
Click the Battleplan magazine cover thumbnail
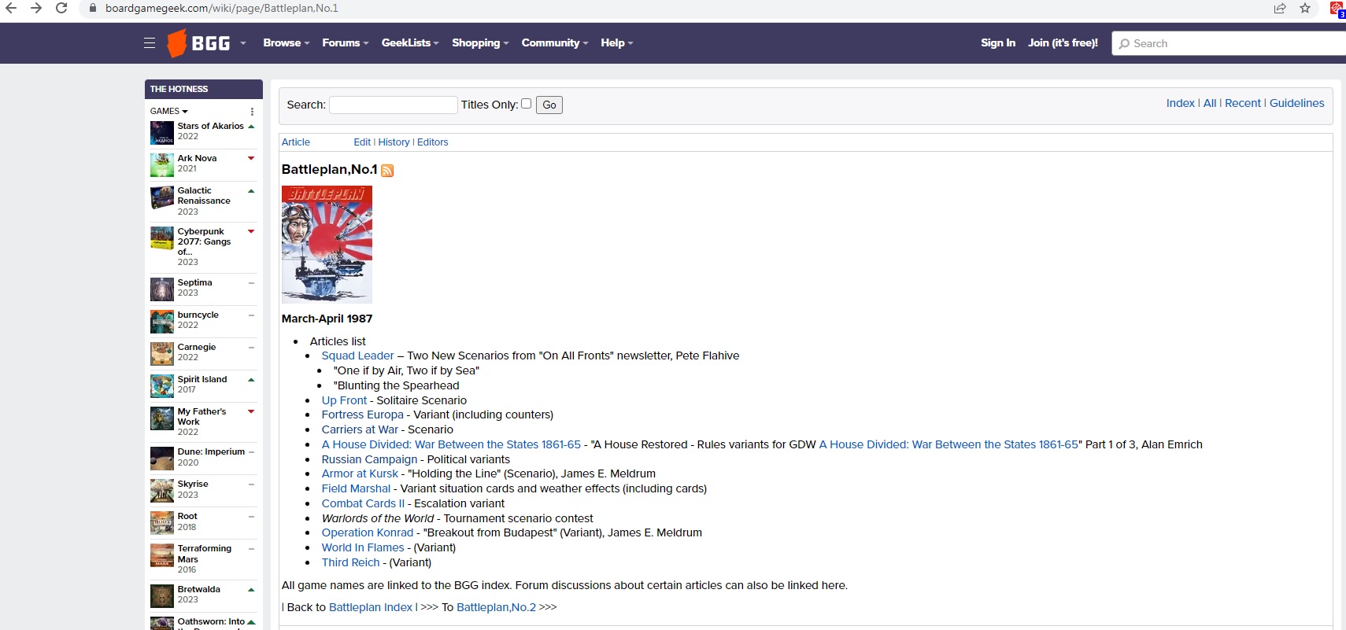(327, 244)
